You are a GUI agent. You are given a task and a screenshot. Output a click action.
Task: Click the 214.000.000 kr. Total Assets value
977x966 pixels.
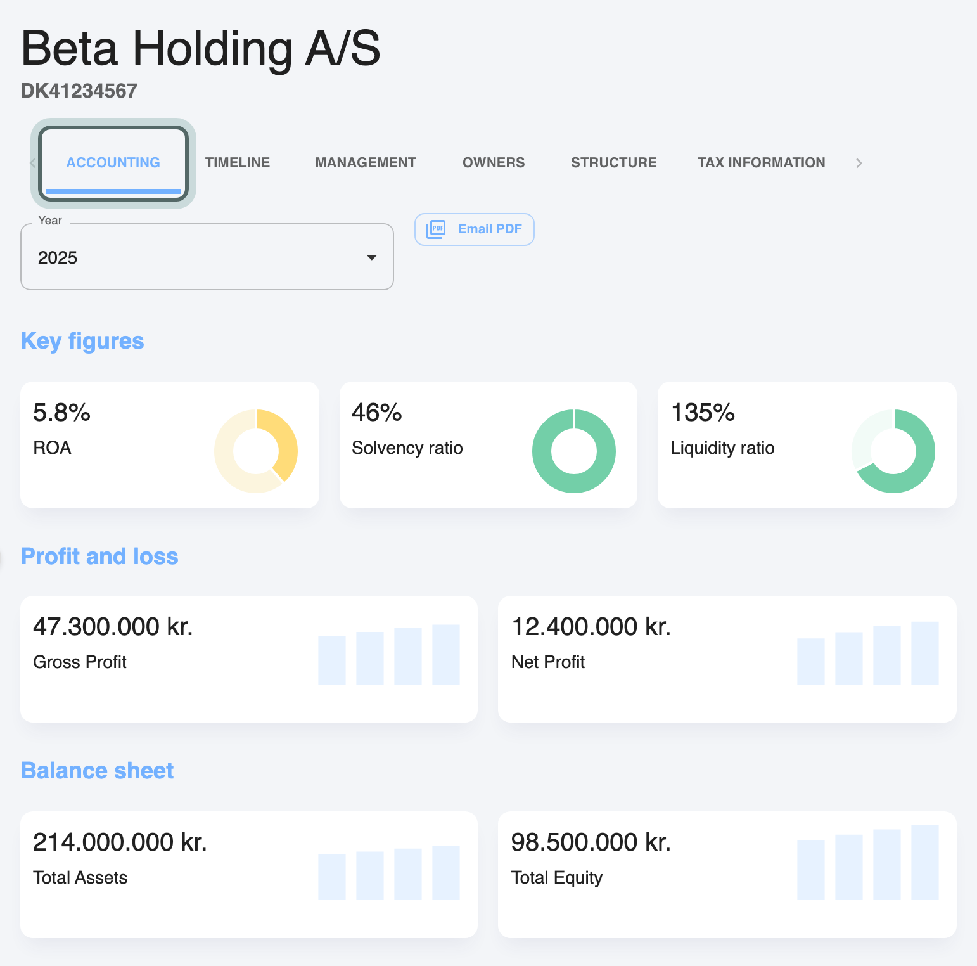tap(120, 842)
